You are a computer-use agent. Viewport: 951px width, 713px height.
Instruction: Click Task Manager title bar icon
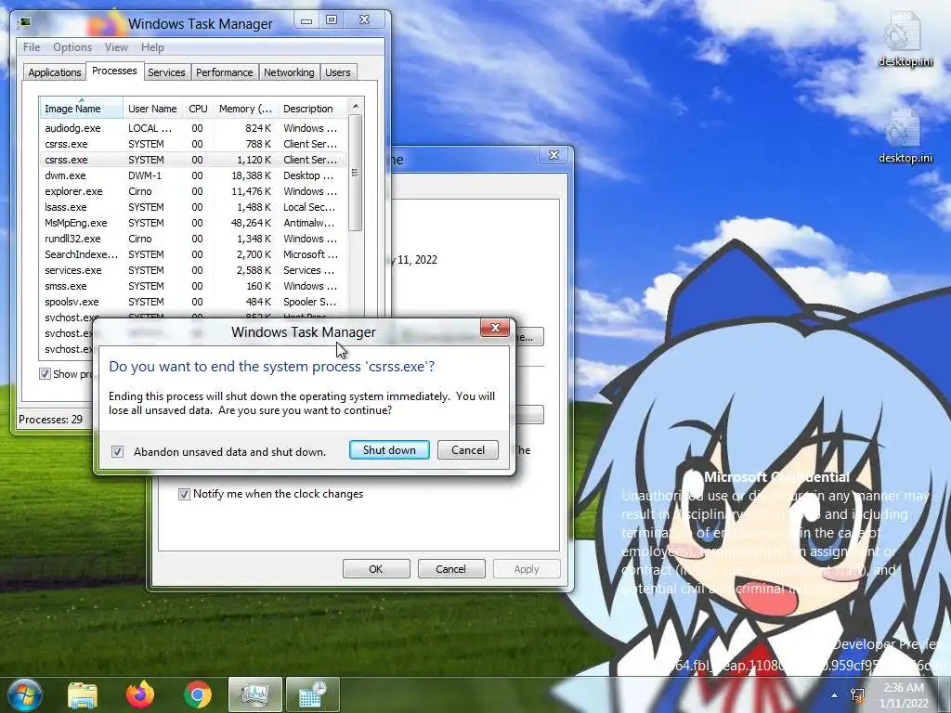pos(25,22)
